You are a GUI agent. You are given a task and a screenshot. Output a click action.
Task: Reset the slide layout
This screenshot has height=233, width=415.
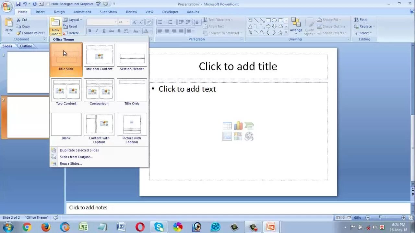pos(70,27)
